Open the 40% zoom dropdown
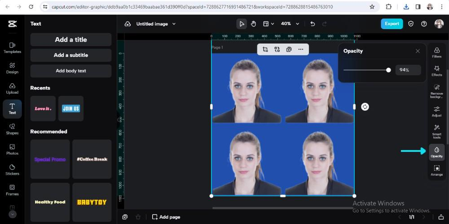 (290, 24)
